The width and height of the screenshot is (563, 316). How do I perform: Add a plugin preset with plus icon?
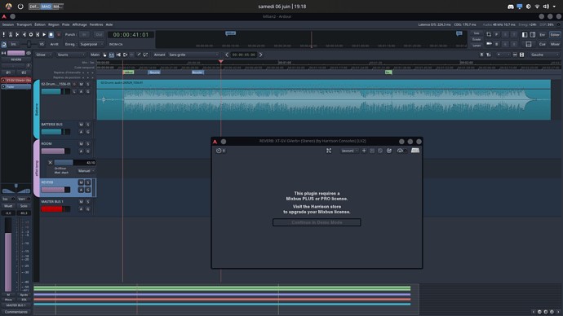[x=364, y=151]
